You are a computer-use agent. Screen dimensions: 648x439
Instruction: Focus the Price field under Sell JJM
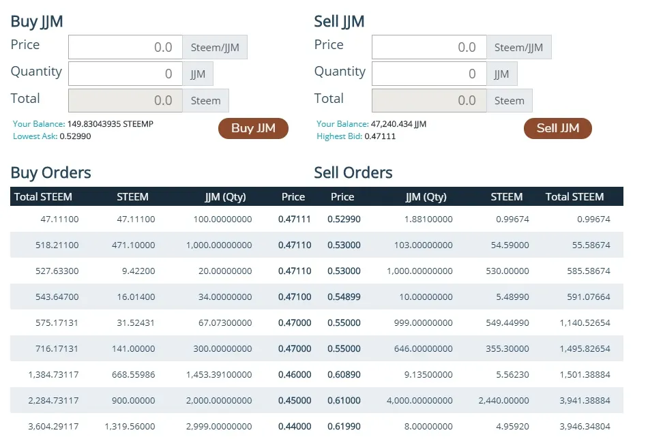coord(429,48)
